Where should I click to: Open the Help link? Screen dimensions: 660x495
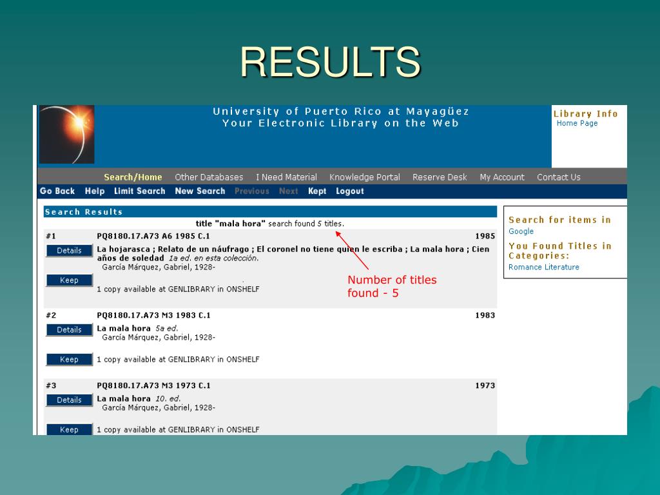point(95,191)
